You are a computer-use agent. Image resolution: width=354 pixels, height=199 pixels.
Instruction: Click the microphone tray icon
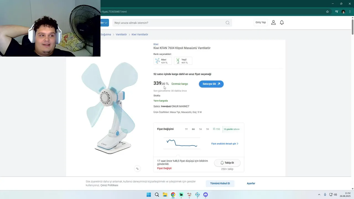(x=325, y=195)
